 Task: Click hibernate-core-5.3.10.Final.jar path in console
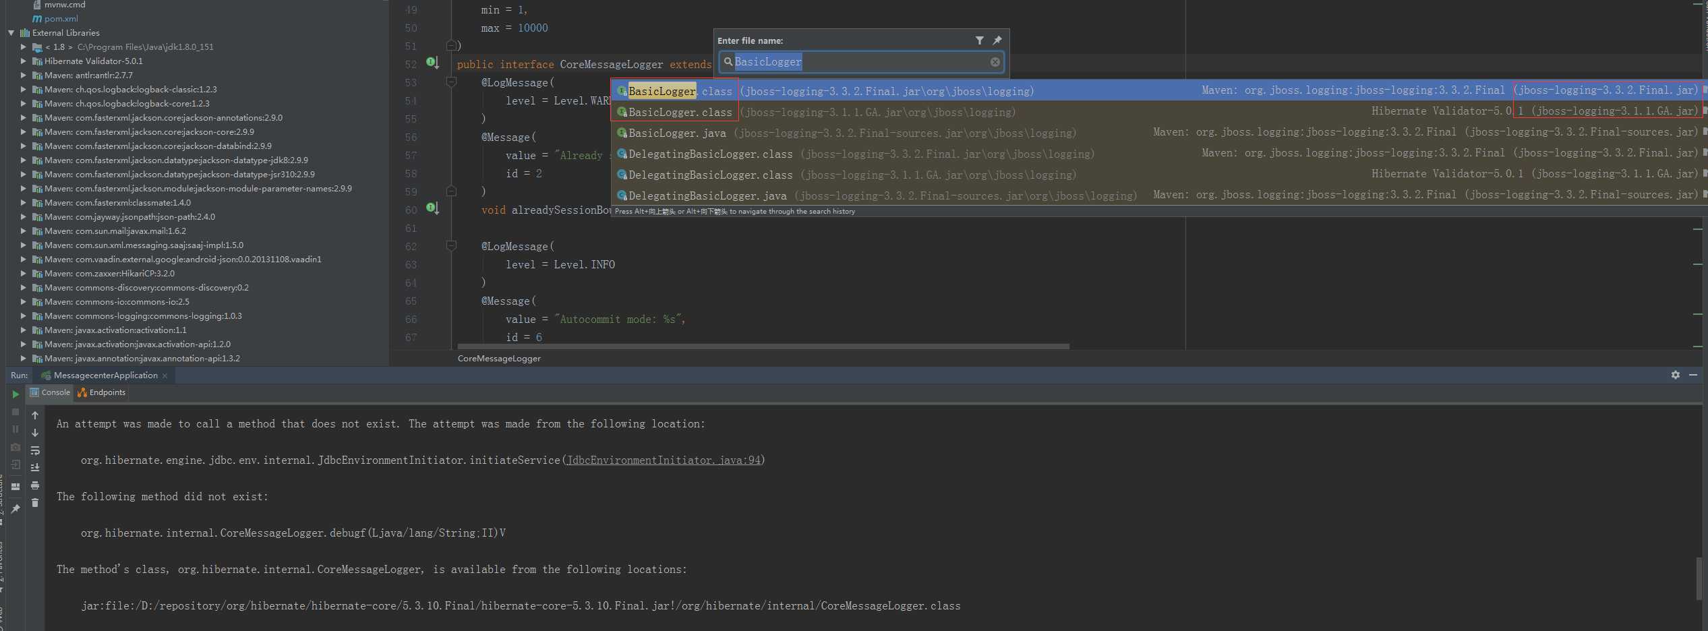(521, 606)
